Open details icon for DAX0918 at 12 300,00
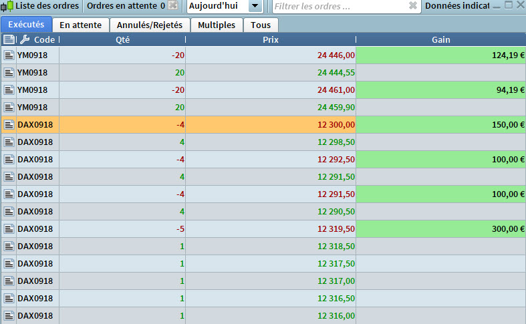This screenshot has width=526, height=324. (x=9, y=125)
